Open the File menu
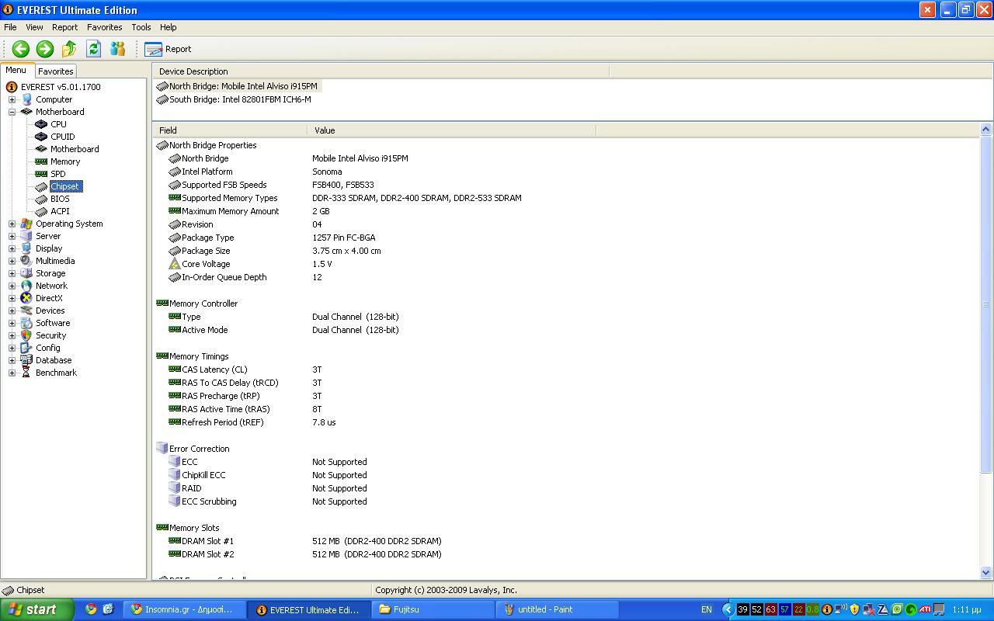Image resolution: width=994 pixels, height=621 pixels. [x=10, y=27]
